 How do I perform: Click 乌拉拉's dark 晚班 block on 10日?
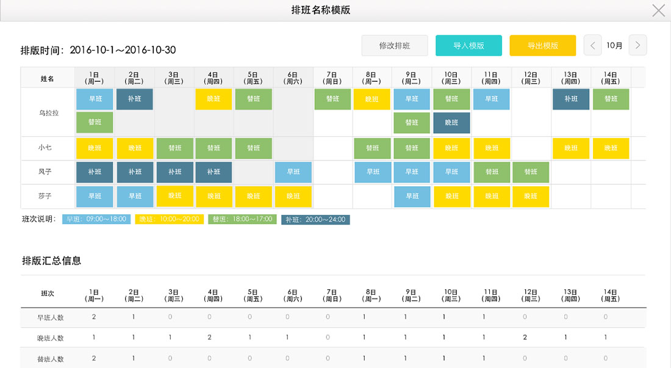pos(451,122)
